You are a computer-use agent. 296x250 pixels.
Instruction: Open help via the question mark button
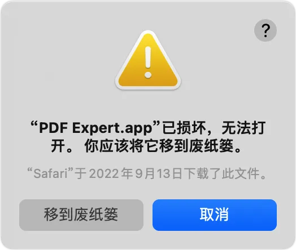pyautogui.click(x=265, y=30)
